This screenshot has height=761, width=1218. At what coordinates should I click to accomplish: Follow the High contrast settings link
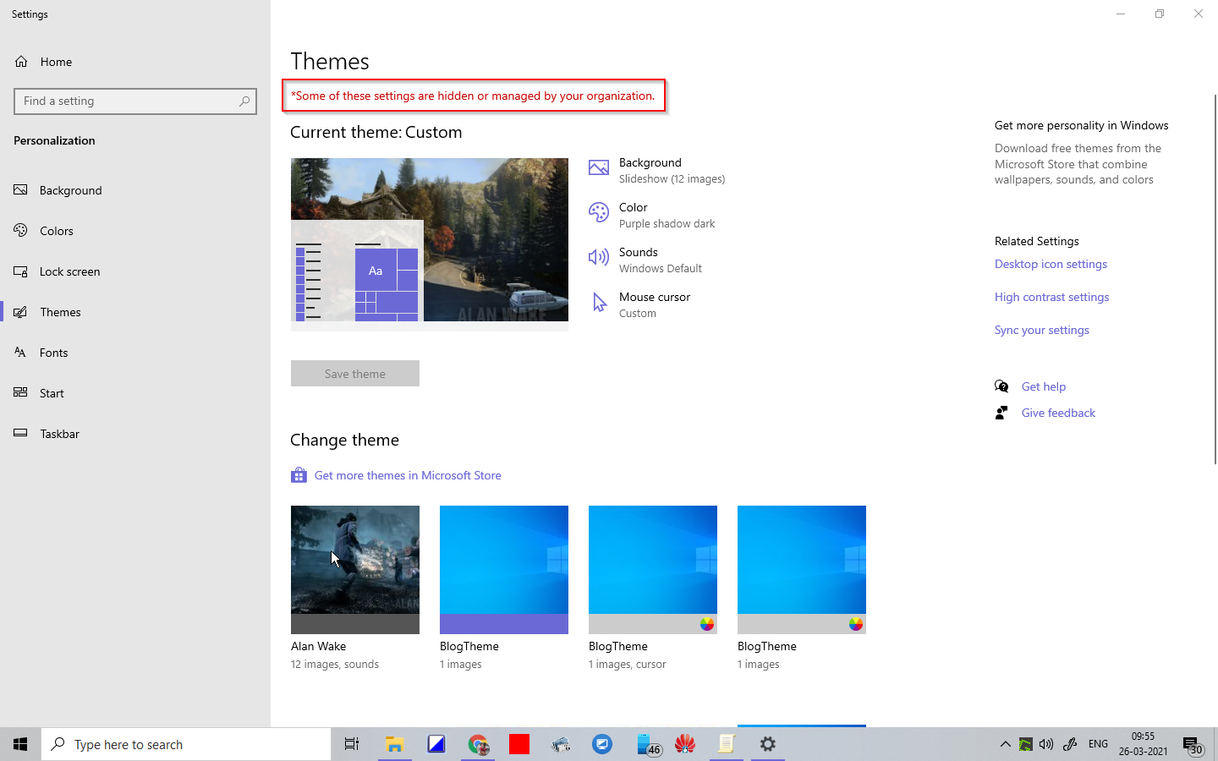[1051, 297]
